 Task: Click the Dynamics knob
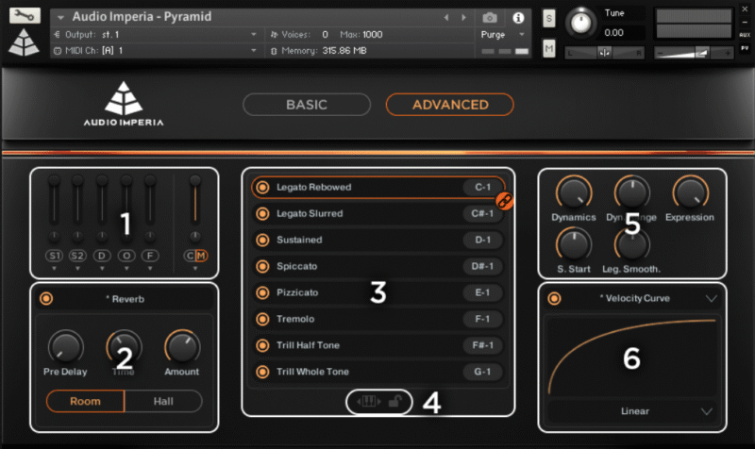[x=574, y=192]
